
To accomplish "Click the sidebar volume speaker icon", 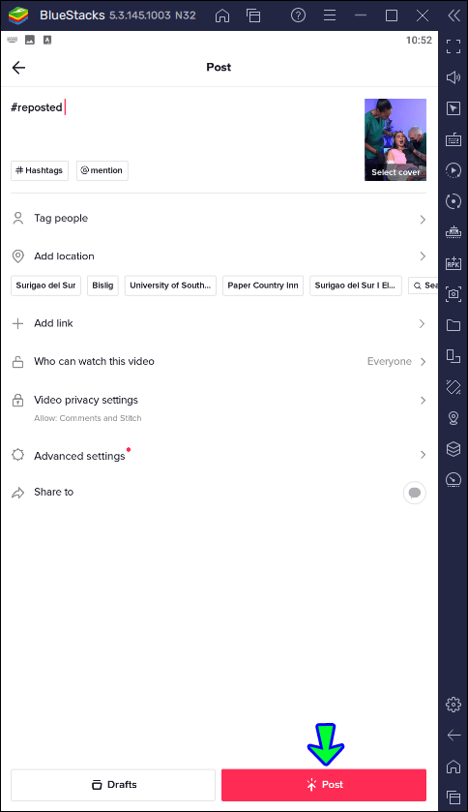I will point(453,77).
